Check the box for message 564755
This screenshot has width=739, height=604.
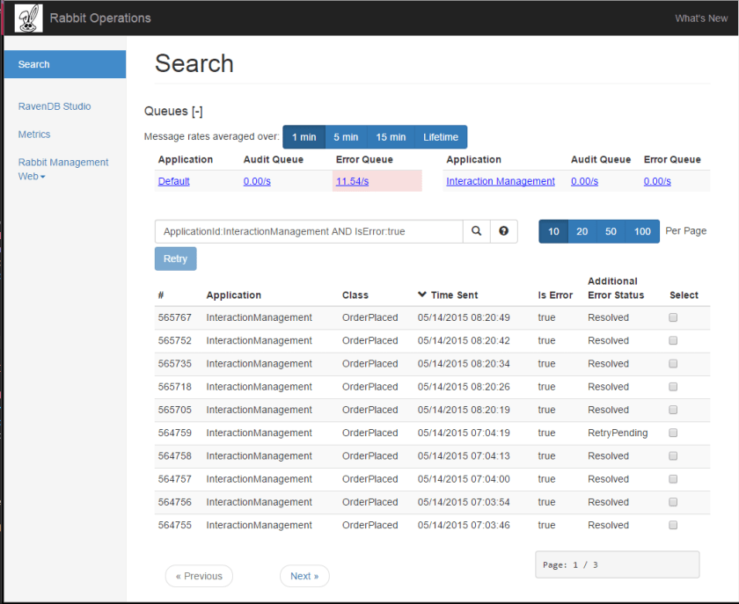click(x=673, y=525)
